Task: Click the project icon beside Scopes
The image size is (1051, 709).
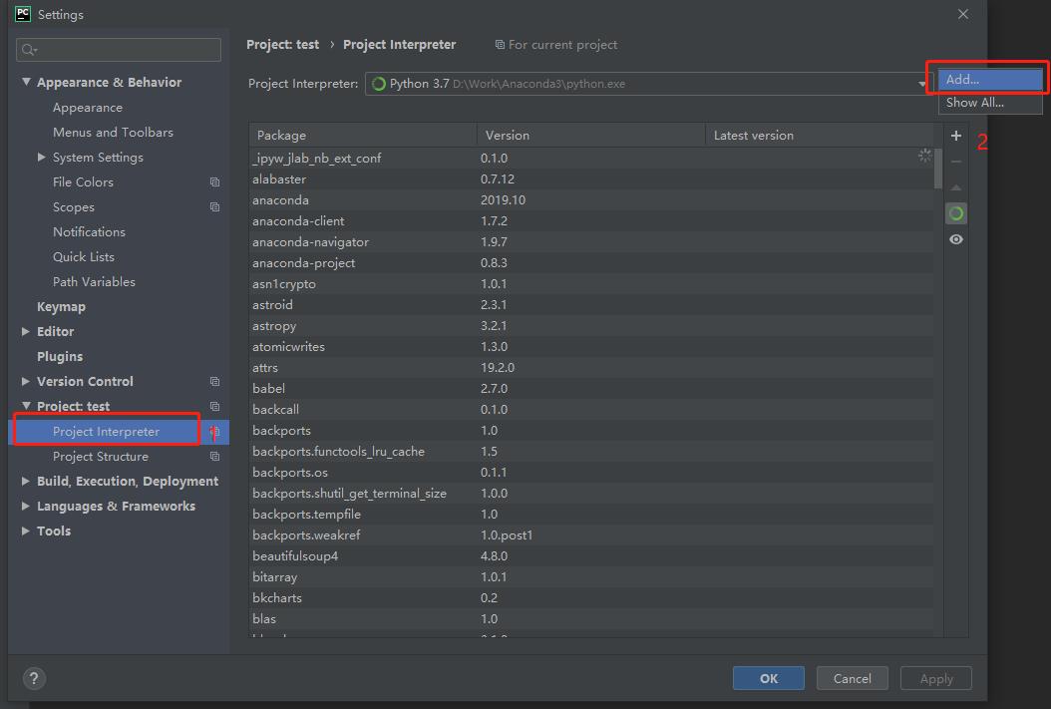Action: [x=214, y=207]
